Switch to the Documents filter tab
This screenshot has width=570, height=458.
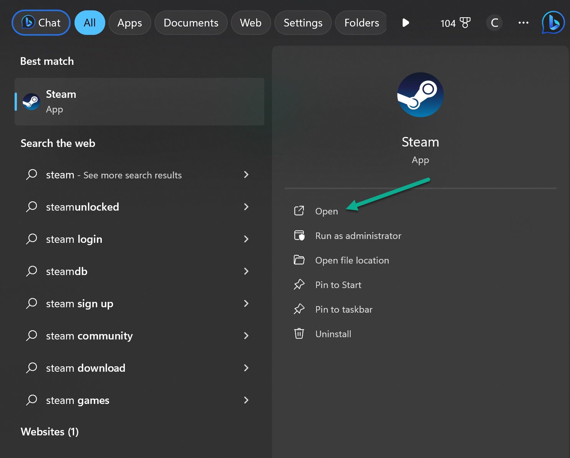(191, 23)
